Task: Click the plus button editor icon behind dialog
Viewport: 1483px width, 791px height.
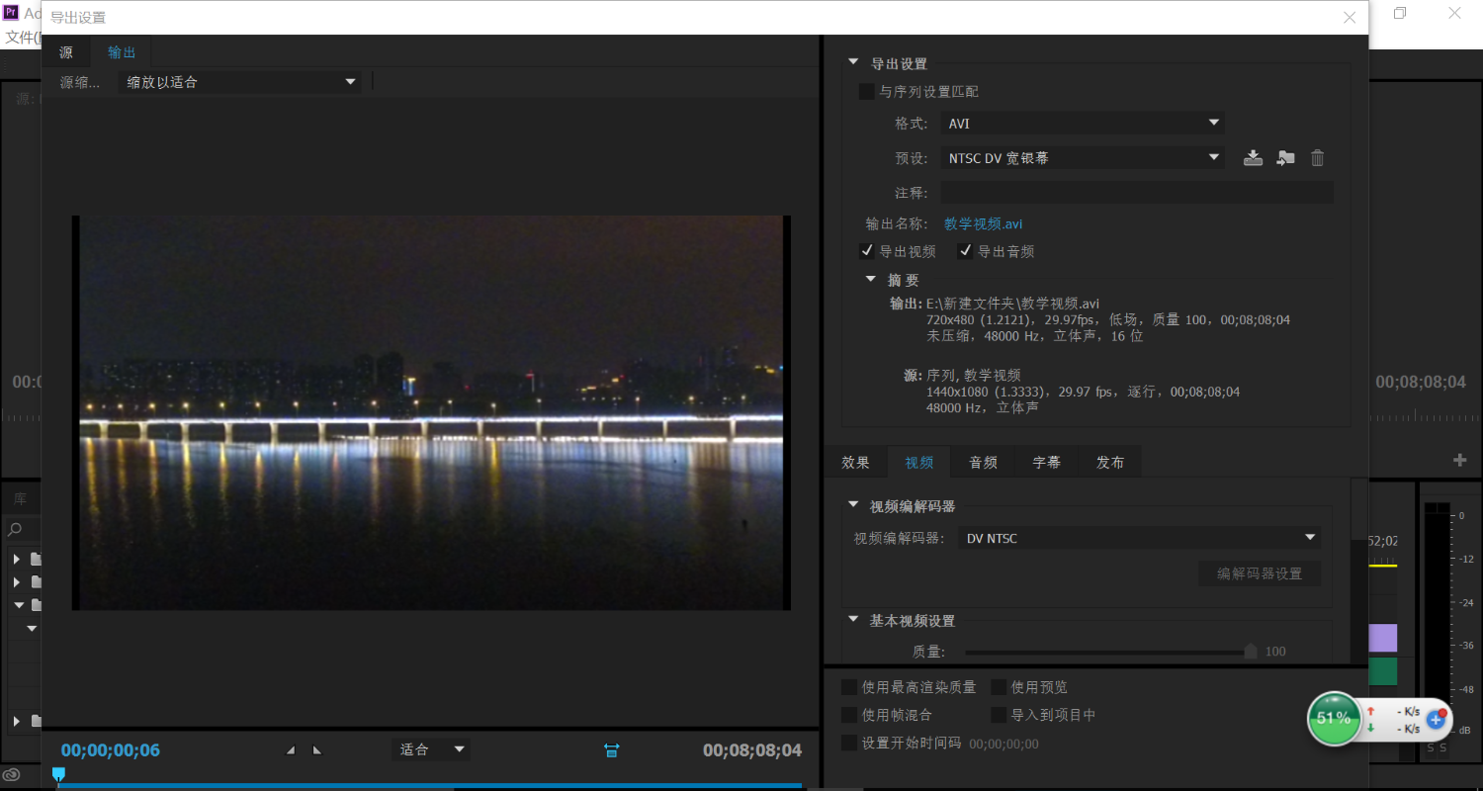Action: [1459, 460]
